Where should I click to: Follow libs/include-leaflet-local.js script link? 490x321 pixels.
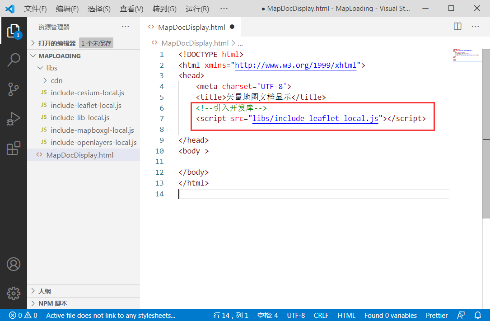(x=315, y=118)
